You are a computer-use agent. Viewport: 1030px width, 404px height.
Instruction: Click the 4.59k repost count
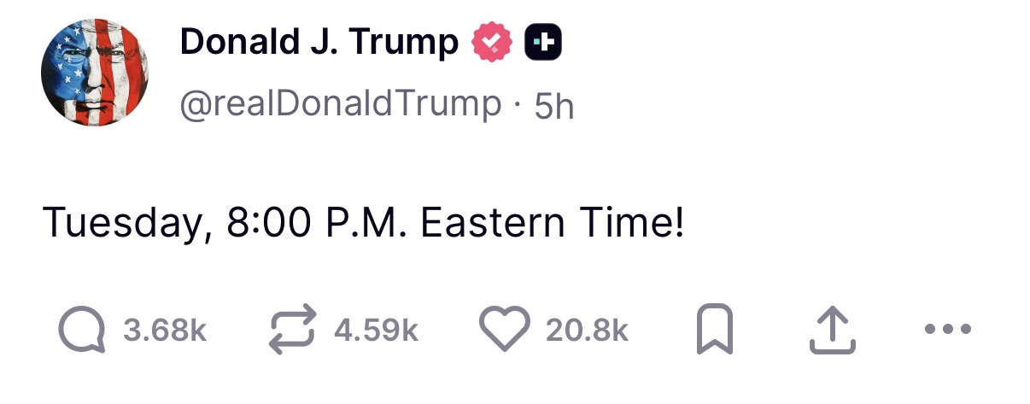(x=376, y=330)
